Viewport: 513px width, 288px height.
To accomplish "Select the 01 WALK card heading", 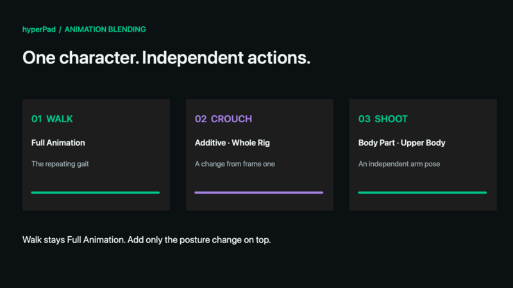I will [52, 119].
